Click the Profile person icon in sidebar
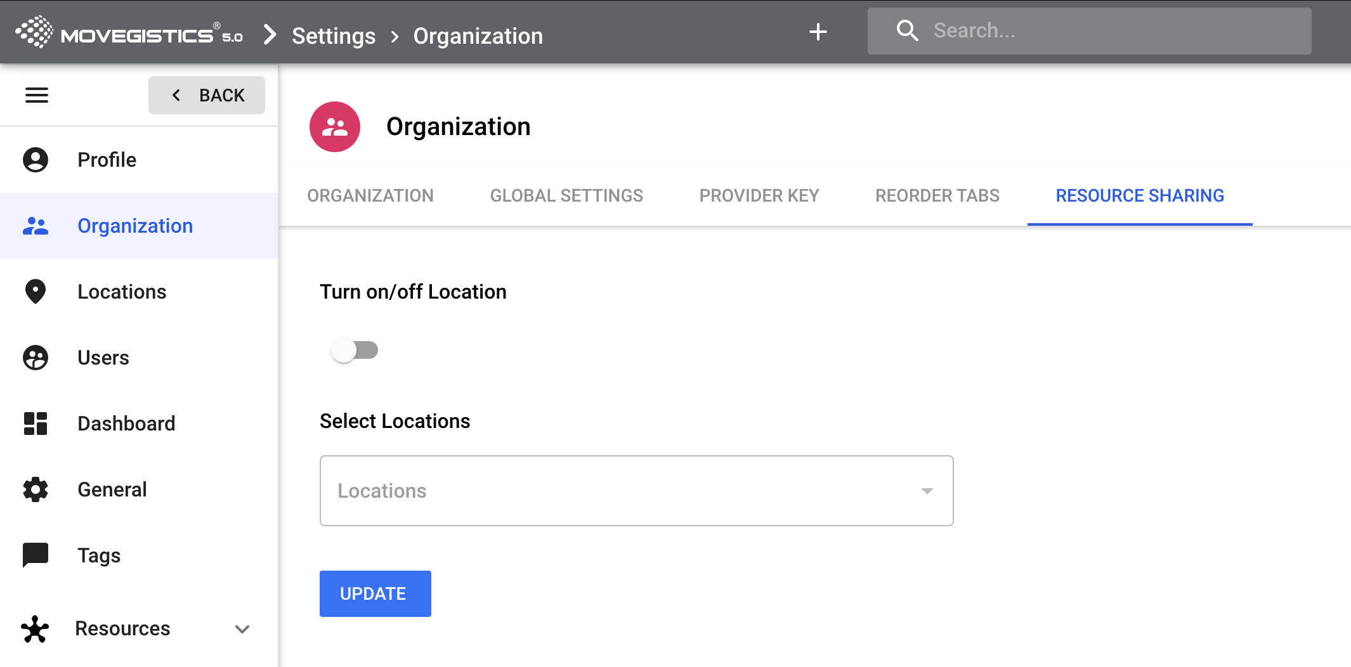Image resolution: width=1351 pixels, height=667 pixels. [36, 160]
